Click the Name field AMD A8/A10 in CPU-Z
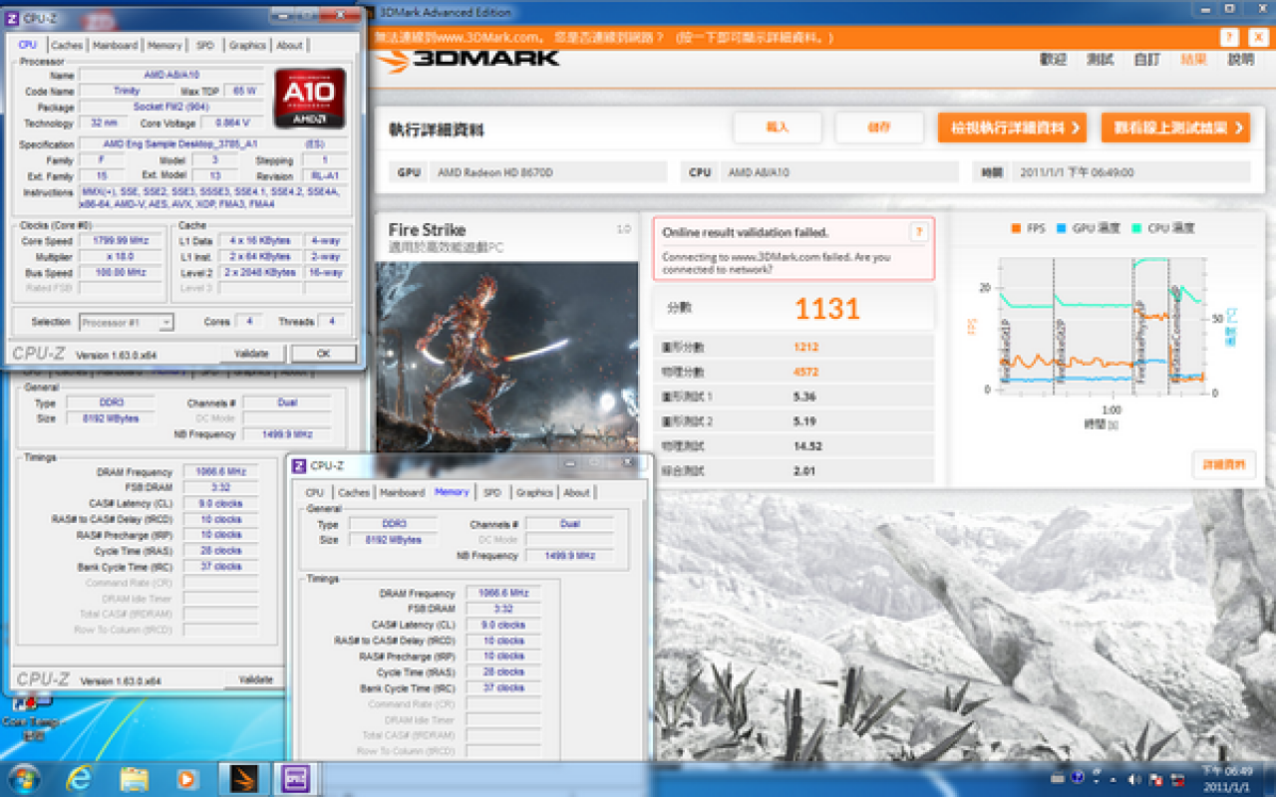 [x=172, y=76]
